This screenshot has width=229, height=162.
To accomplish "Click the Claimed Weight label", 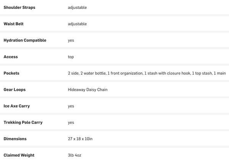I will pos(19,155).
